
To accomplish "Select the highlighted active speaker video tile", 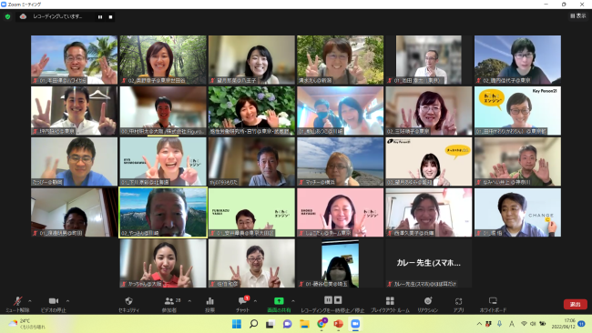I will click(x=163, y=213).
